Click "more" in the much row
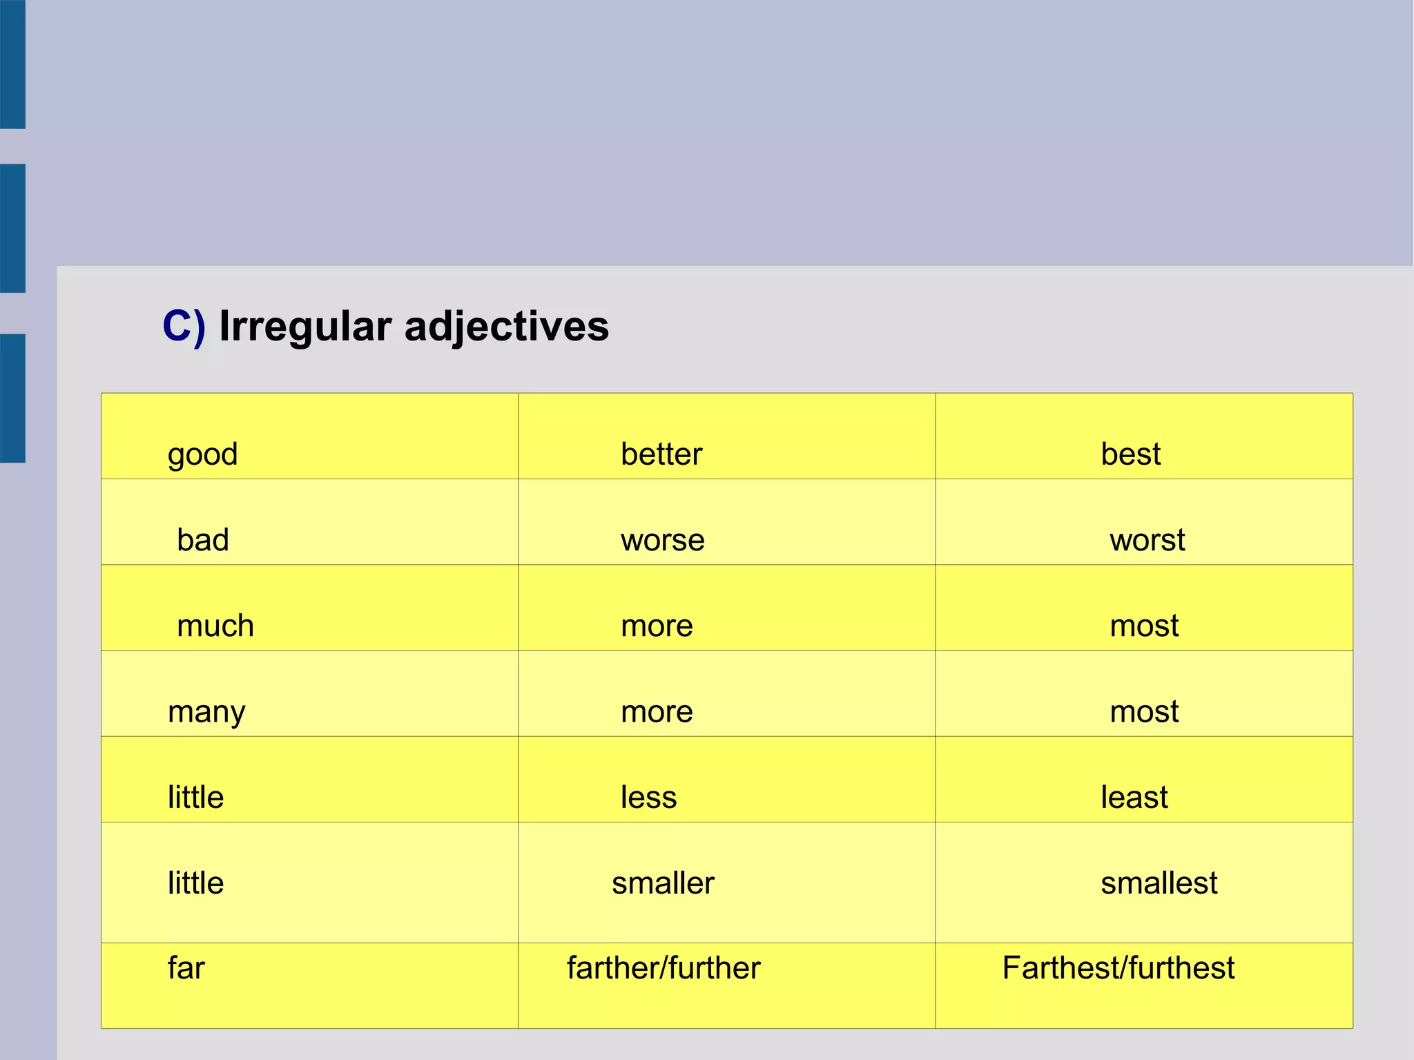The height and width of the screenshot is (1060, 1414). pyautogui.click(x=657, y=626)
